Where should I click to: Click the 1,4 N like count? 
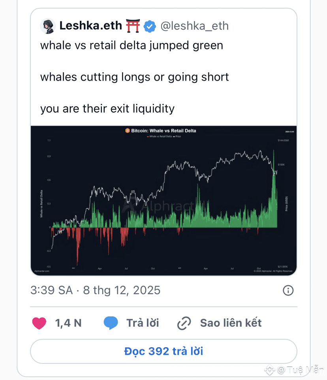tap(68, 323)
